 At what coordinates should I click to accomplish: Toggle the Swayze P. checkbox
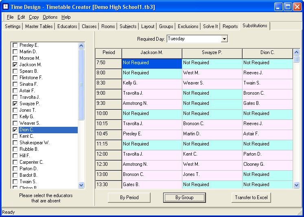(15, 104)
